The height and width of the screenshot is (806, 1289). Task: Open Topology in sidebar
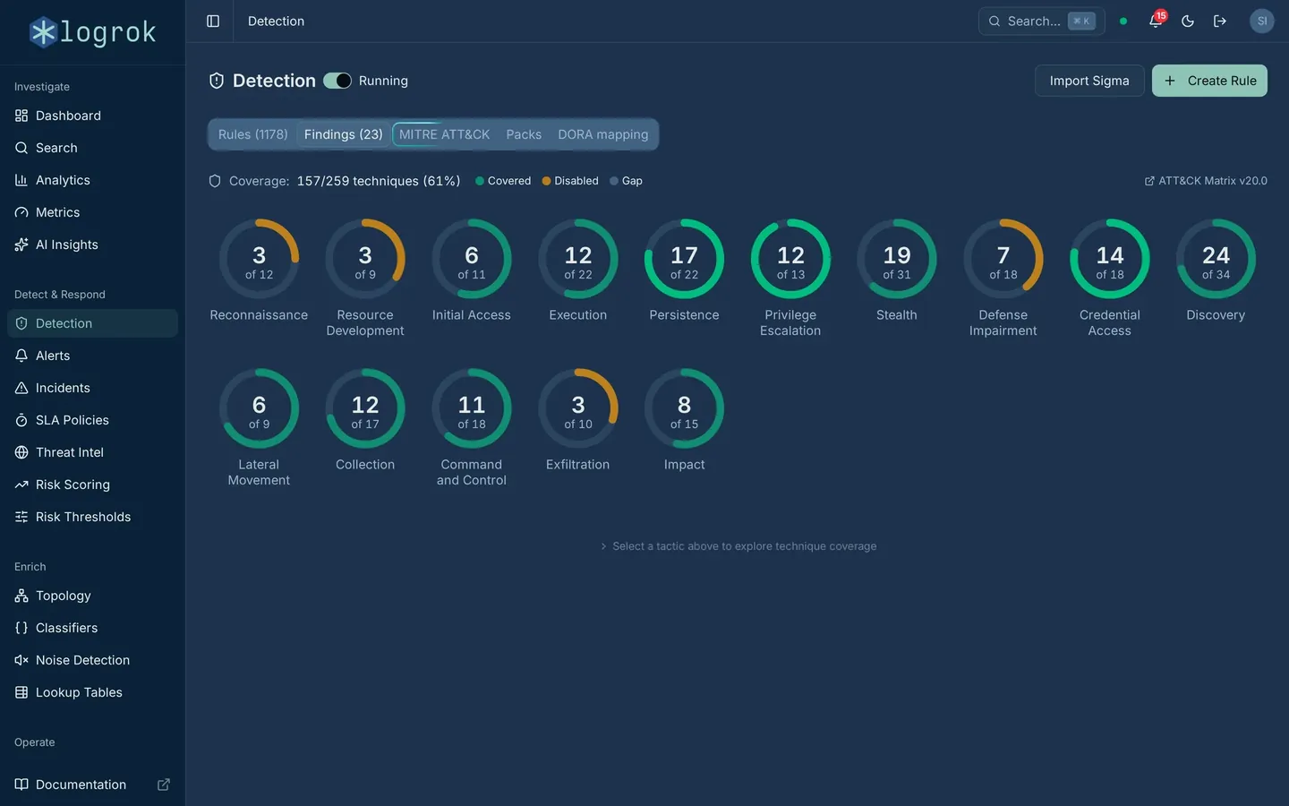tap(92, 596)
